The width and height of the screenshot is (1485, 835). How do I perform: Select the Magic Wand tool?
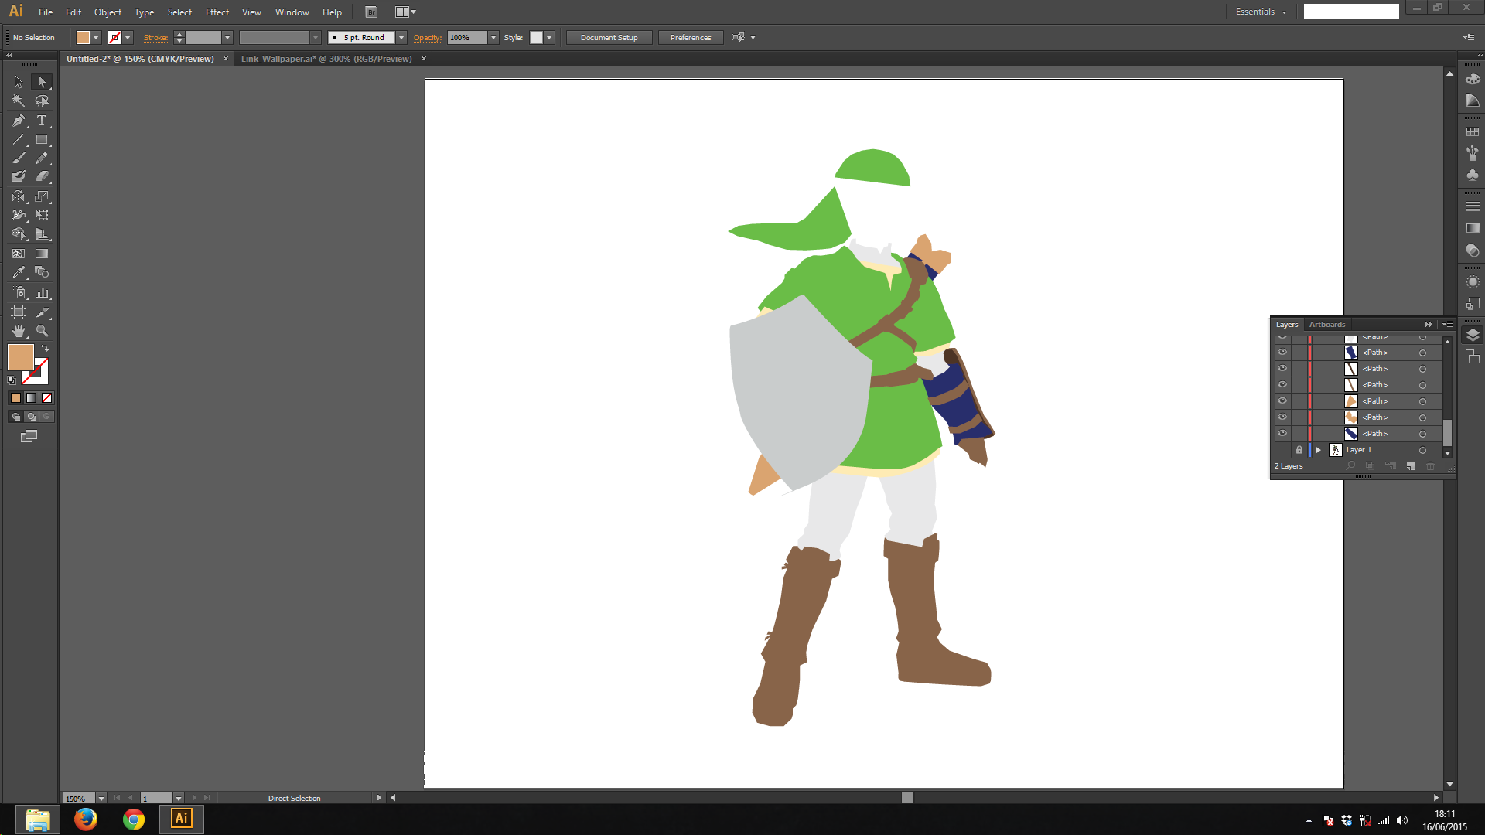tap(19, 101)
